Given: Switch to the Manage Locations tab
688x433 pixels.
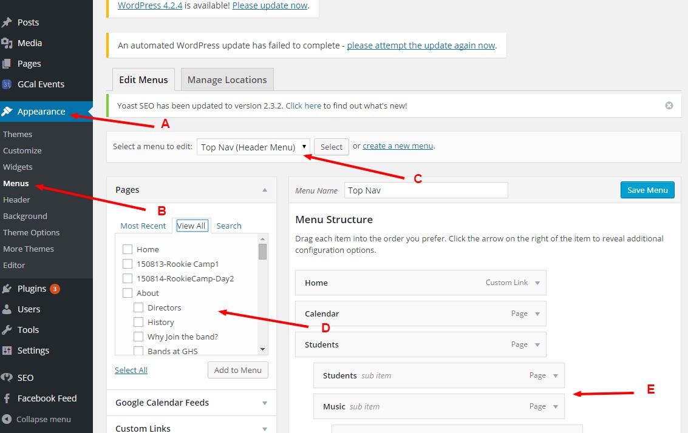Looking at the screenshot, I should (227, 80).
